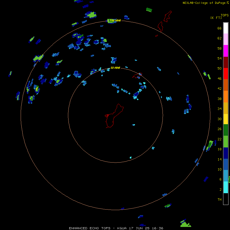
Task: Click the 34 value on the scale
Action: coord(220,109)
